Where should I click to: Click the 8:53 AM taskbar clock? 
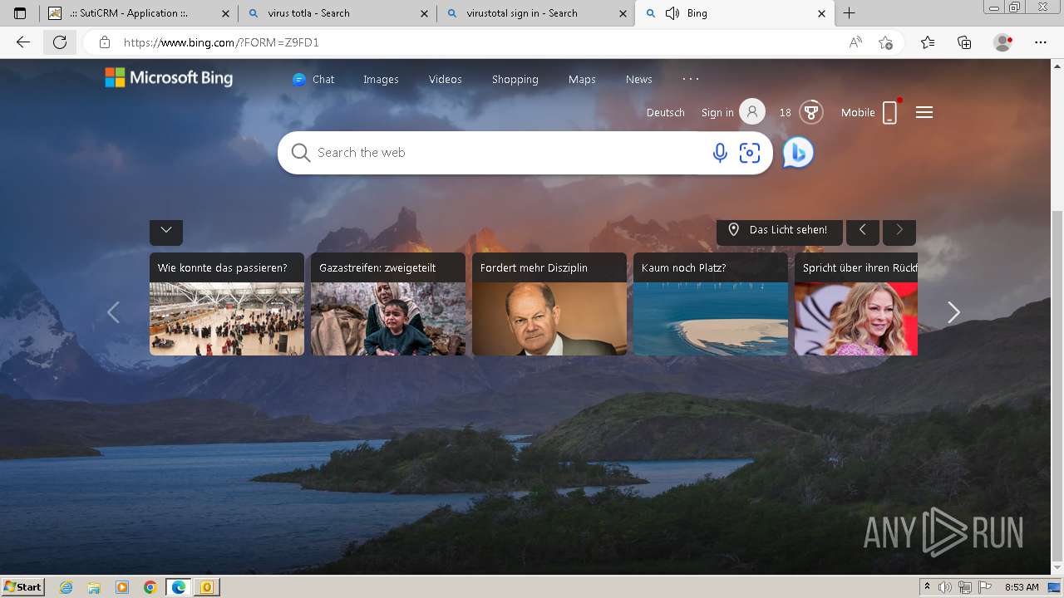tap(1022, 587)
